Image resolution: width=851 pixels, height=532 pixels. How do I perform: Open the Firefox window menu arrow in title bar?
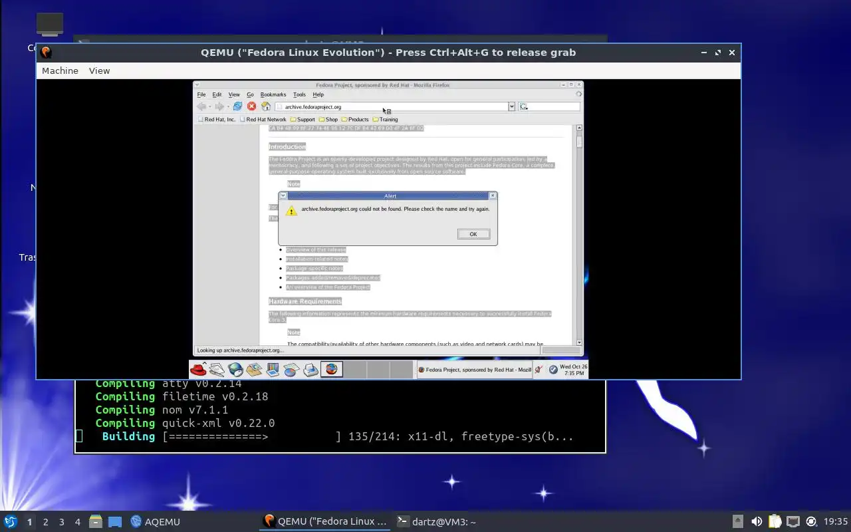pyautogui.click(x=197, y=85)
